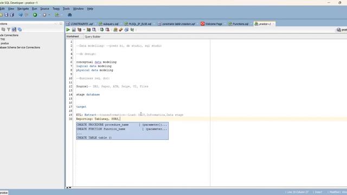Switch to the Welcome Page tab

click(x=213, y=24)
